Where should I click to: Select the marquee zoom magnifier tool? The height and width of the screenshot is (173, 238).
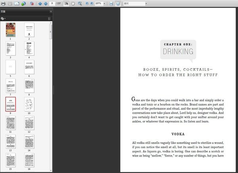coord(80,4)
